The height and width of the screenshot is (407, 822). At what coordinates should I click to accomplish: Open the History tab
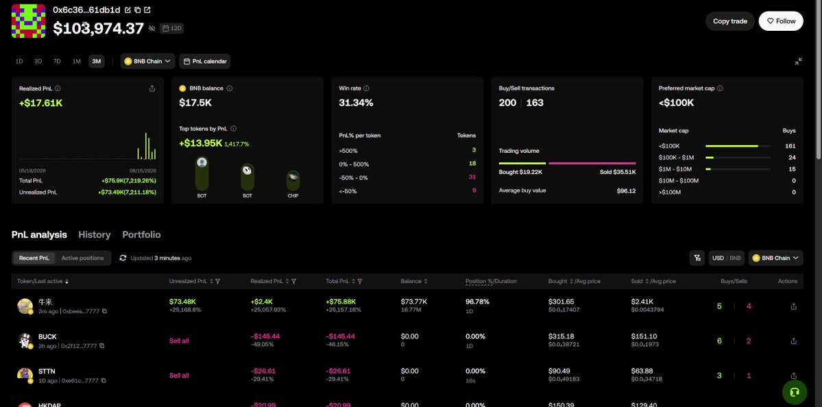pyautogui.click(x=95, y=234)
